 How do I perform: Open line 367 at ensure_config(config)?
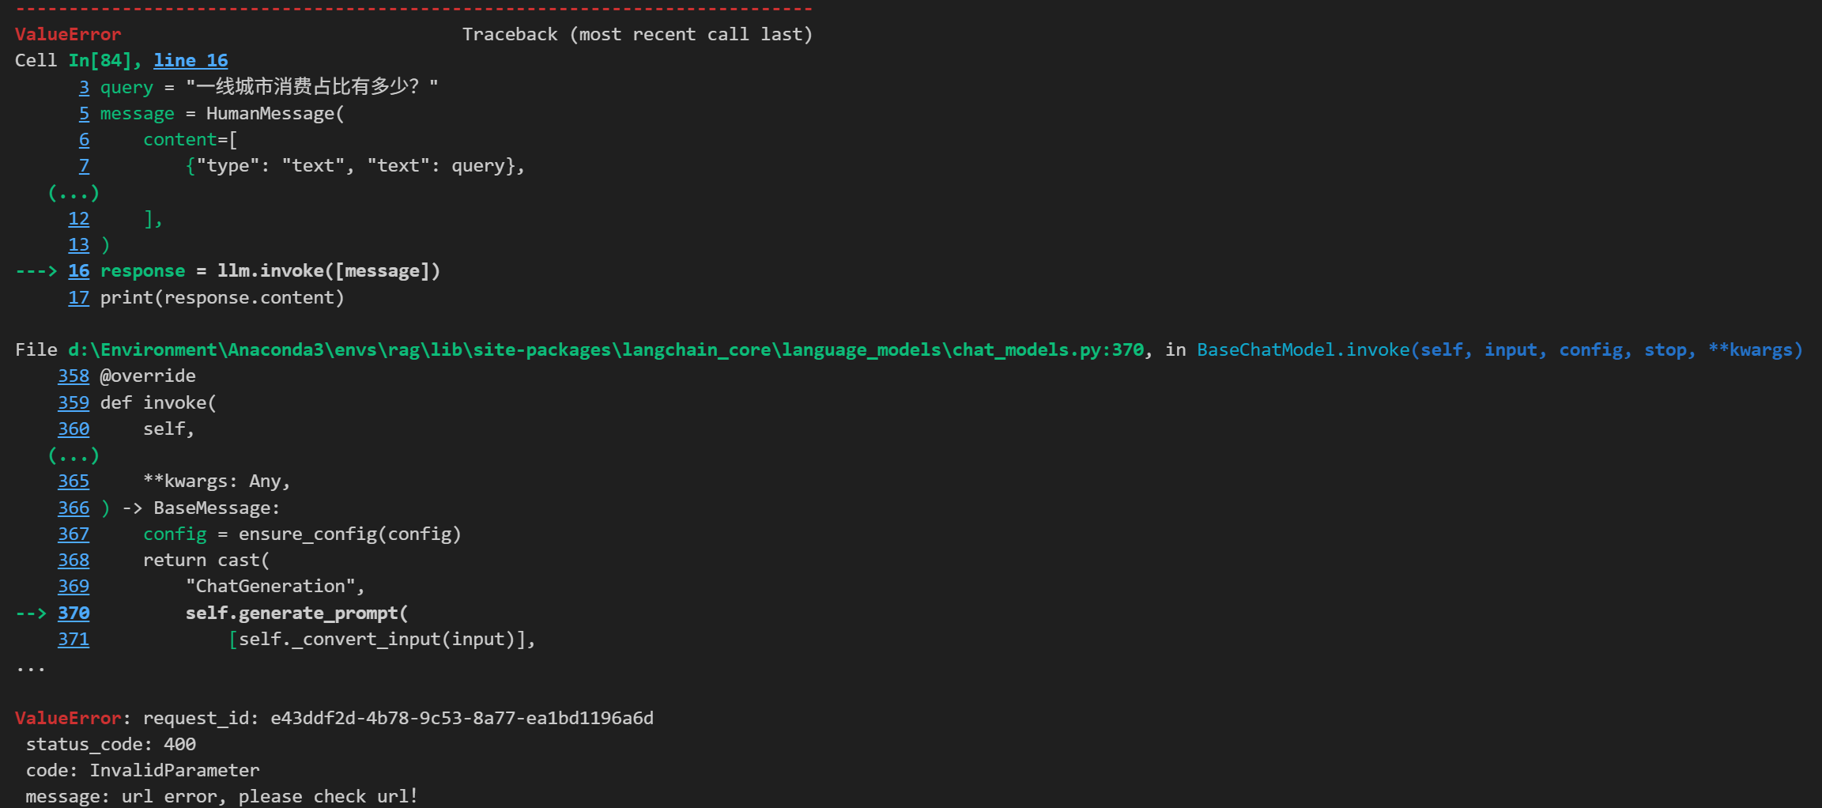(x=74, y=534)
